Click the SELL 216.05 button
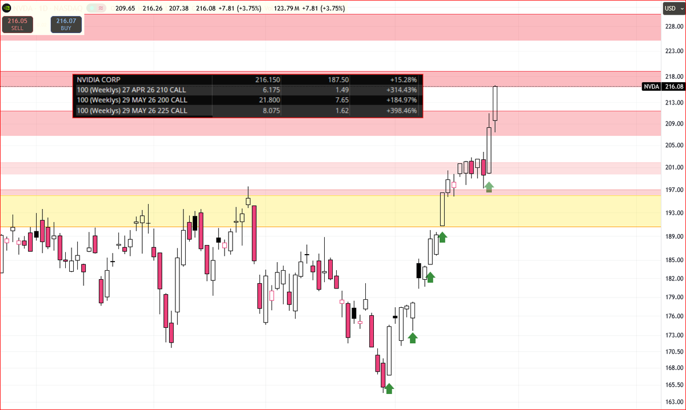The image size is (686, 410). tap(17, 24)
